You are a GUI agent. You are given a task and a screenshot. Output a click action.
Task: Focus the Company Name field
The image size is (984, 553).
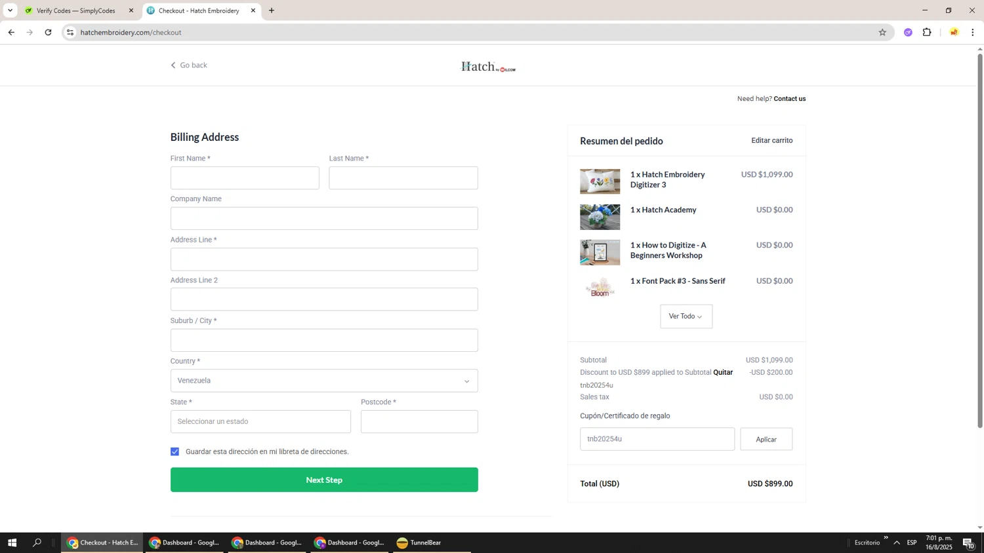click(324, 219)
